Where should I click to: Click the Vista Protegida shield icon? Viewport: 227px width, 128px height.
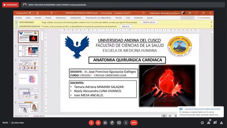(x=16, y=22)
